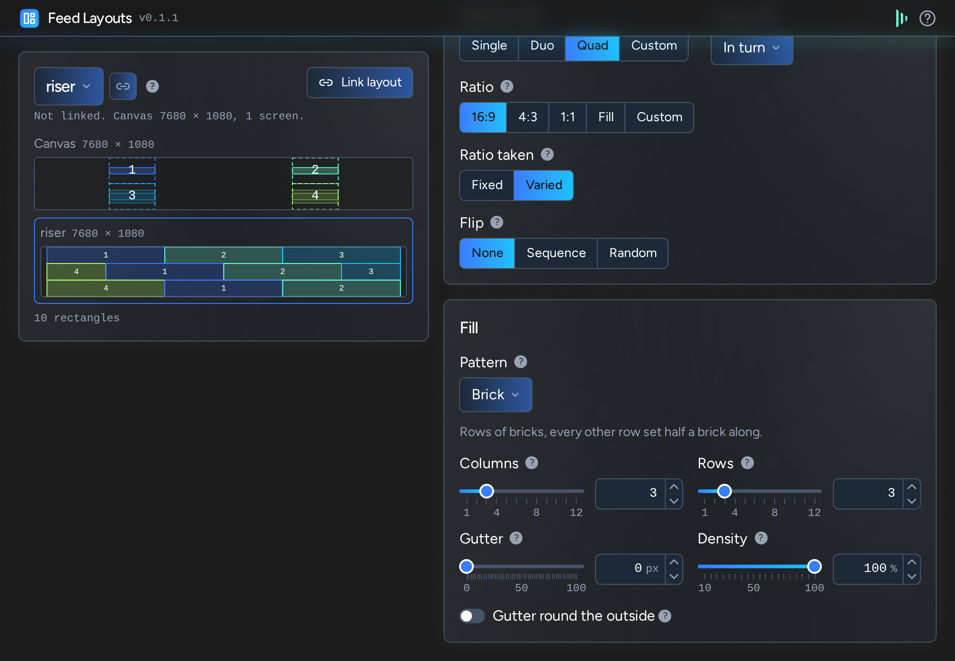Adjust the Rows slider handle
The width and height of the screenshot is (955, 661).
click(x=725, y=491)
